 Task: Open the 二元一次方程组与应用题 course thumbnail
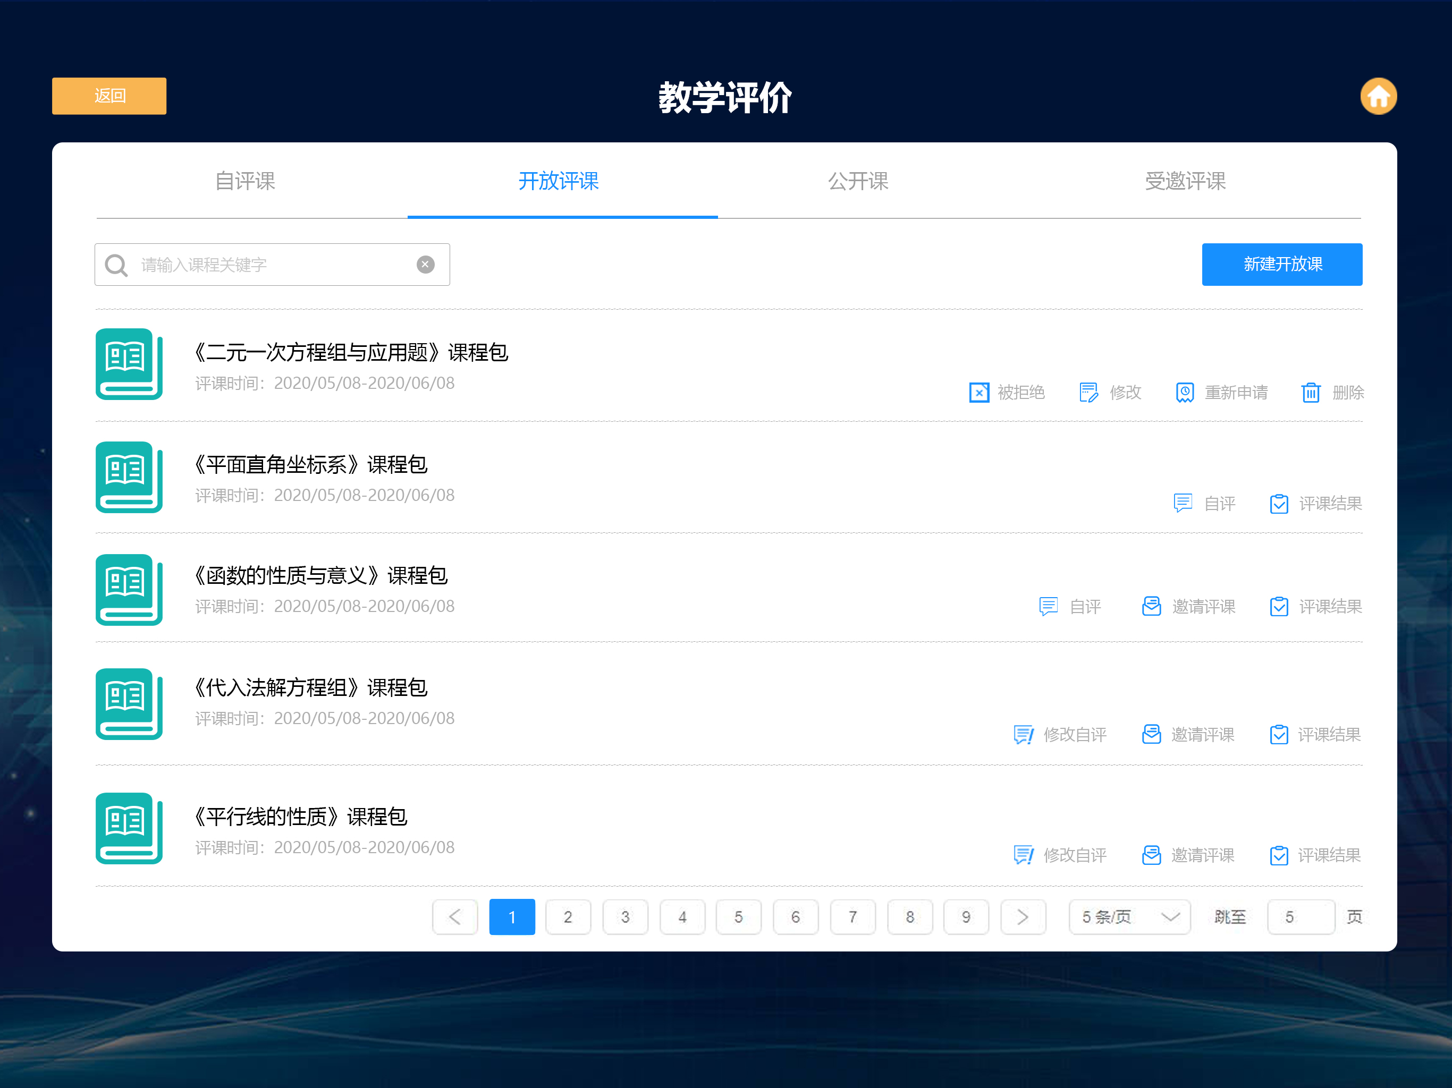pos(129,364)
